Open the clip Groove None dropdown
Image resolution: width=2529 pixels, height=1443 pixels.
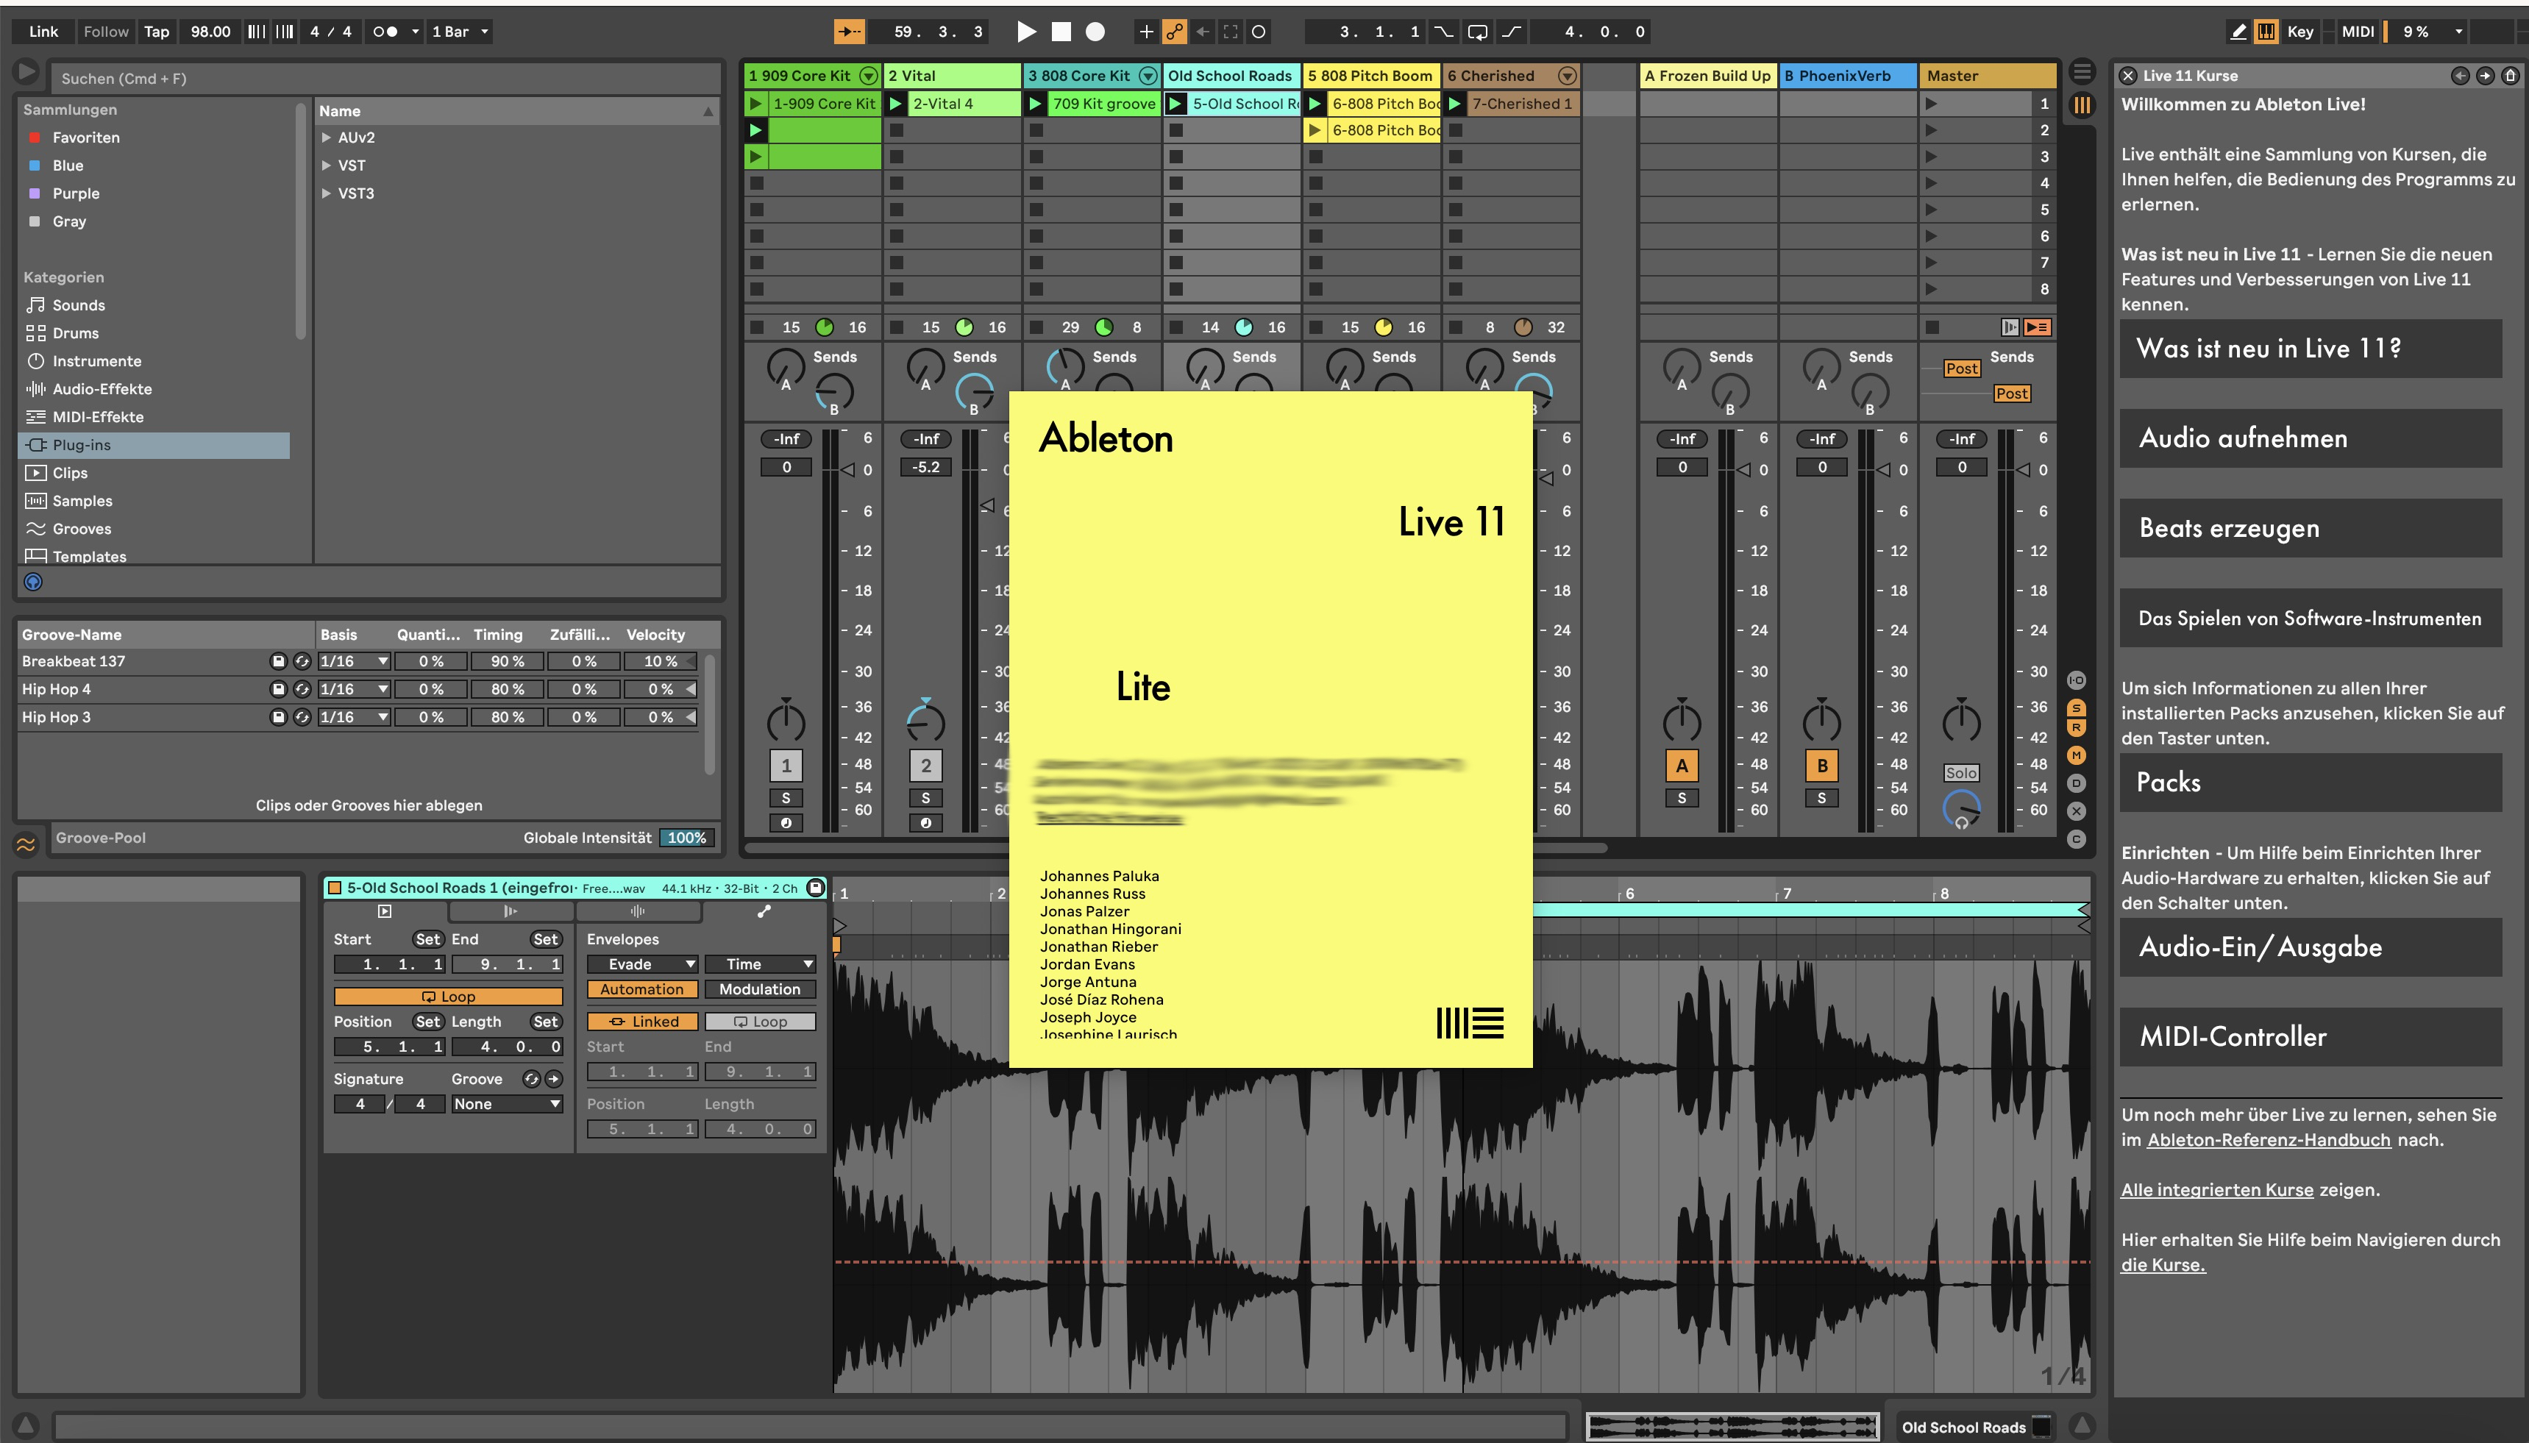pyautogui.click(x=508, y=1104)
